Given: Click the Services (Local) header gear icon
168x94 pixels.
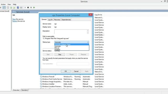Looking at the screenshot, I should point(14,11).
